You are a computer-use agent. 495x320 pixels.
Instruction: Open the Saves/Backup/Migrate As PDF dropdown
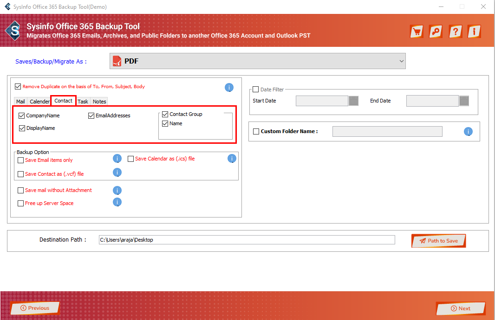pos(258,61)
